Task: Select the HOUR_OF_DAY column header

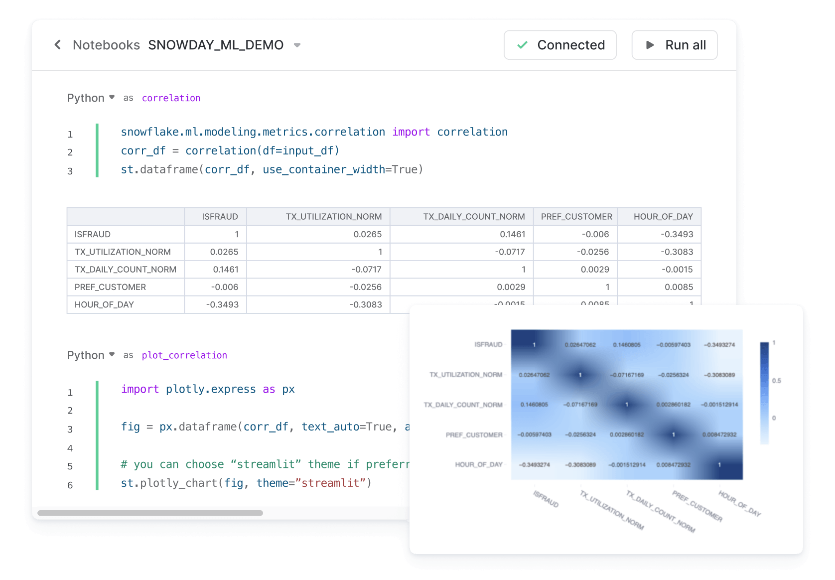Action: [x=659, y=217]
